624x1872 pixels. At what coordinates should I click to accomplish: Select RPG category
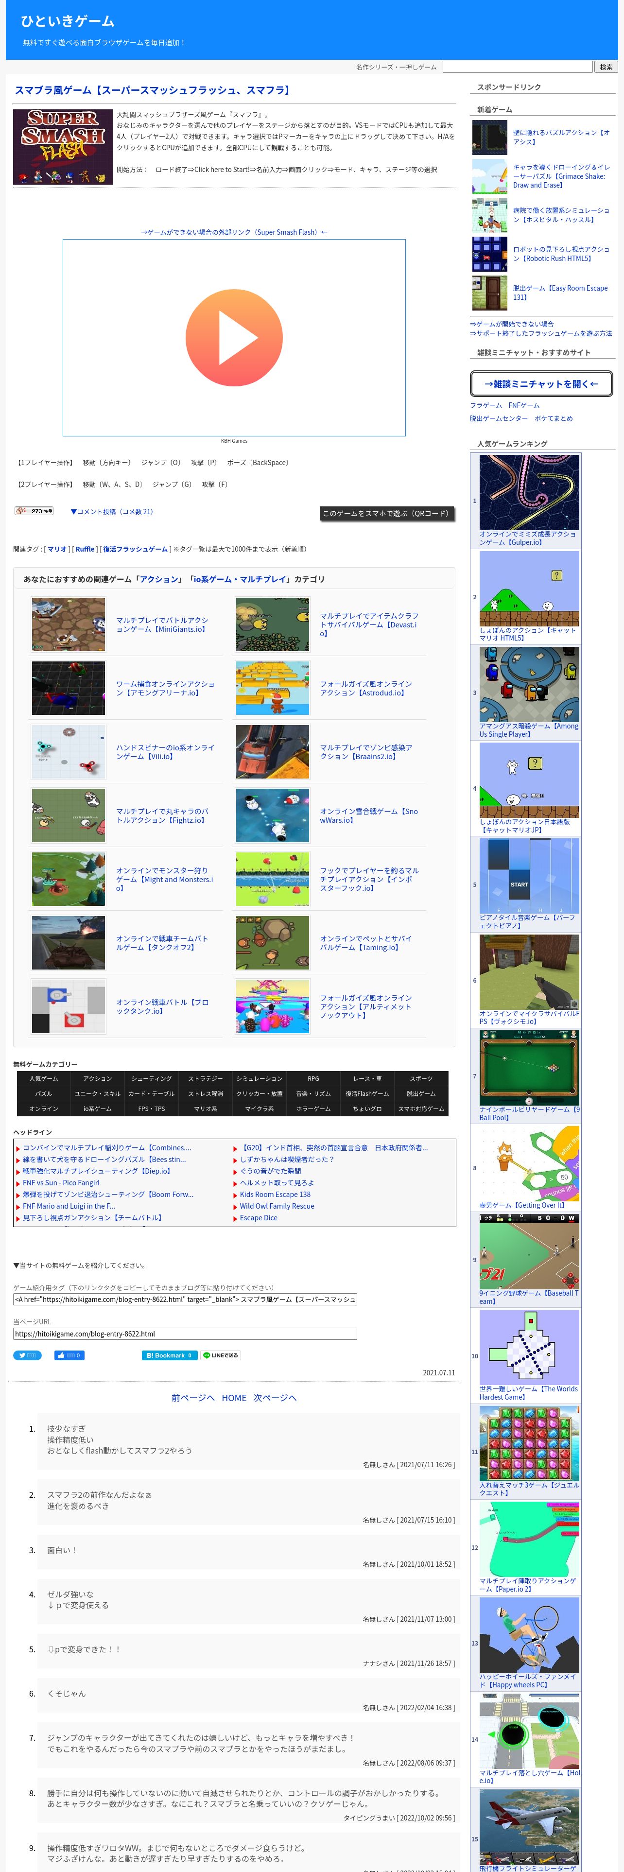pyautogui.click(x=313, y=1078)
